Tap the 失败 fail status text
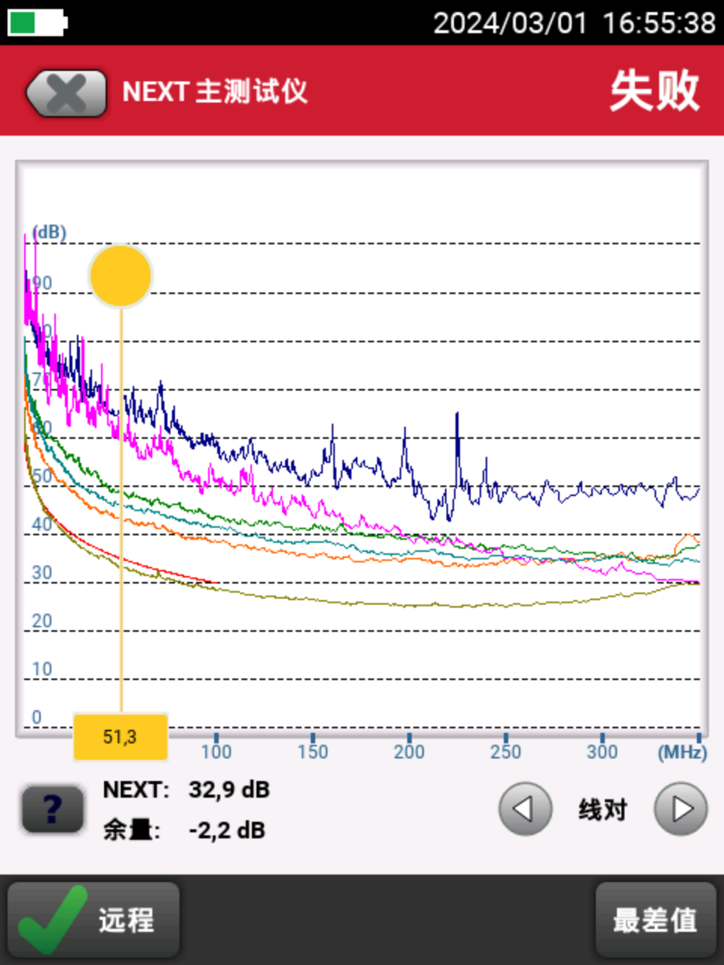Screen dimensions: 724x965 point(655,91)
